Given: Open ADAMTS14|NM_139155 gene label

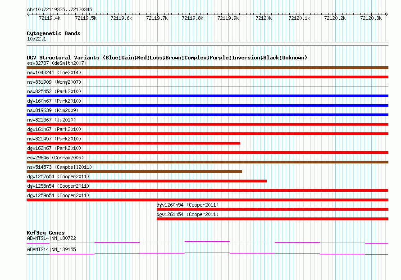Looking at the screenshot, I should click(x=51, y=249).
